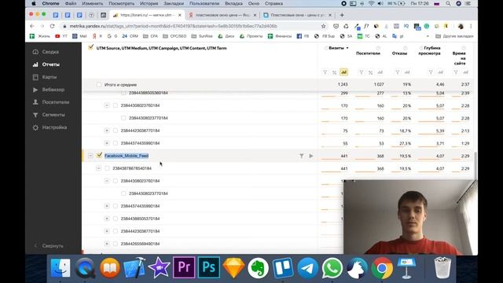Check the 23844265569490184 row checkbox

tap(116, 244)
